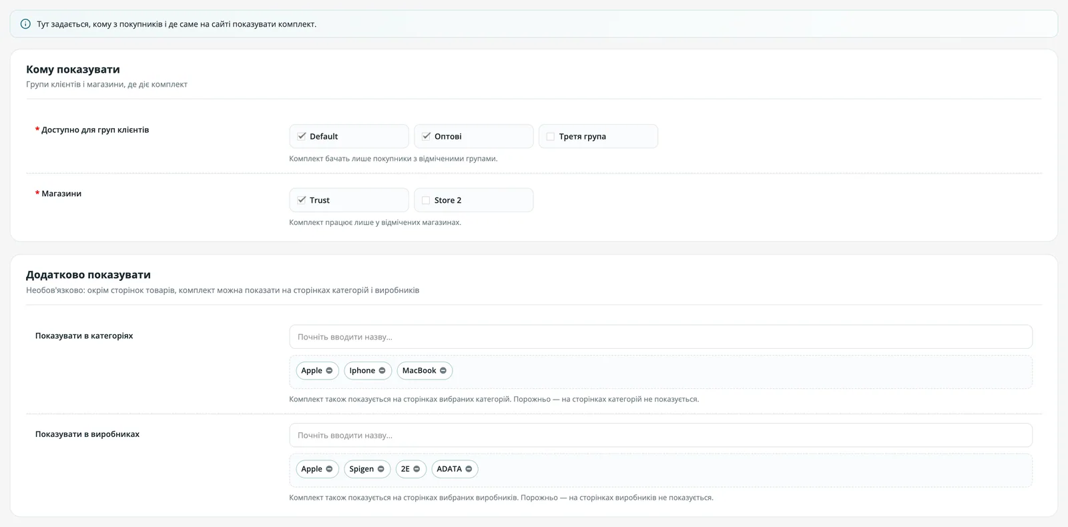The width and height of the screenshot is (1068, 527).
Task: Tick the Store 2 checkbox
Action: click(x=426, y=200)
